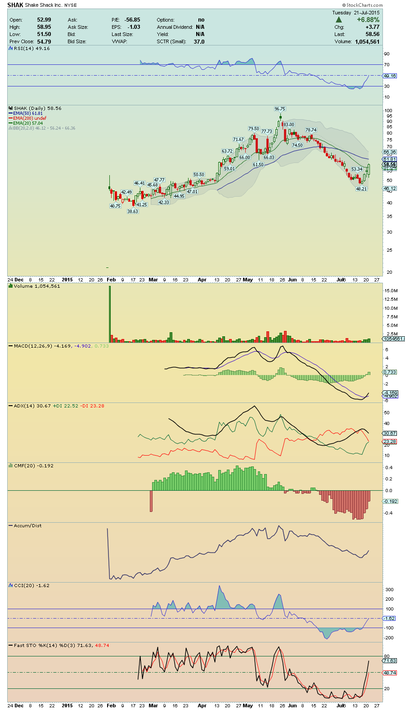Click the line icon beside MACD(12,26,9) label
Screen dimensions: 405x710
coord(11,346)
